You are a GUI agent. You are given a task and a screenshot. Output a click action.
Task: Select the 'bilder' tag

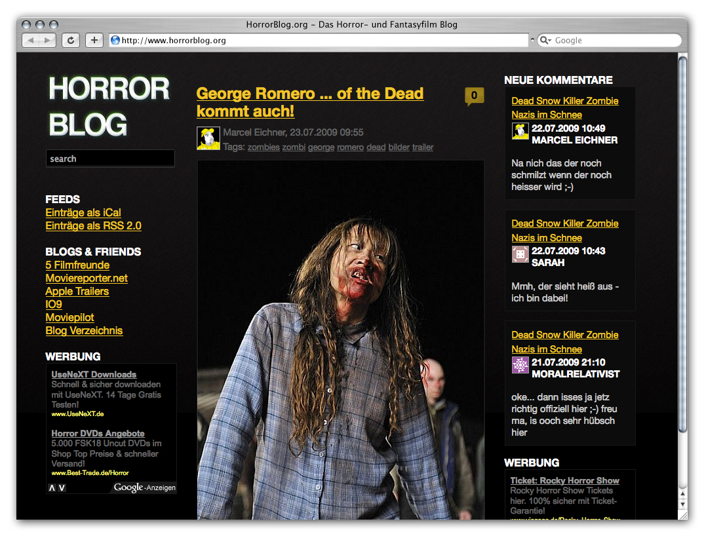pyautogui.click(x=399, y=147)
